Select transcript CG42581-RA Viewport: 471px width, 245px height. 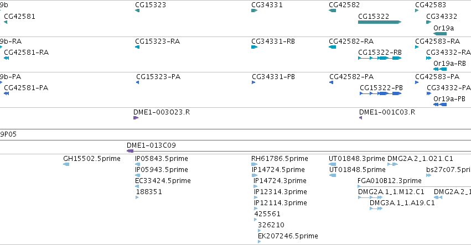coord(27,52)
